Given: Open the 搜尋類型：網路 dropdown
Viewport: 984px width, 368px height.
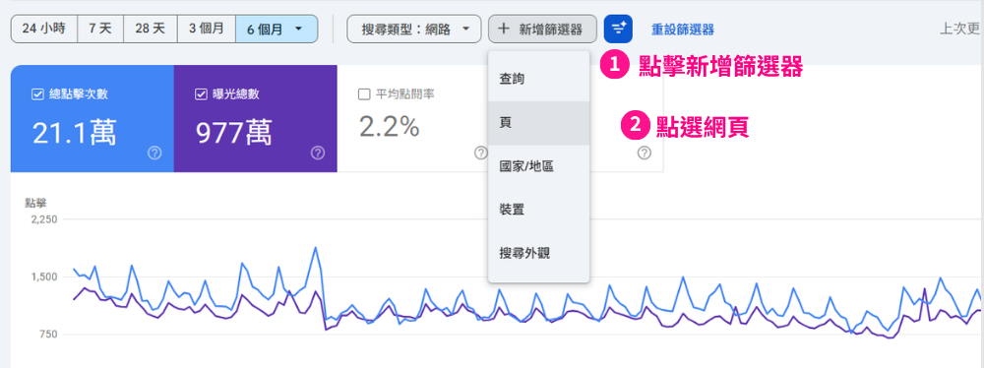Looking at the screenshot, I should [x=414, y=29].
